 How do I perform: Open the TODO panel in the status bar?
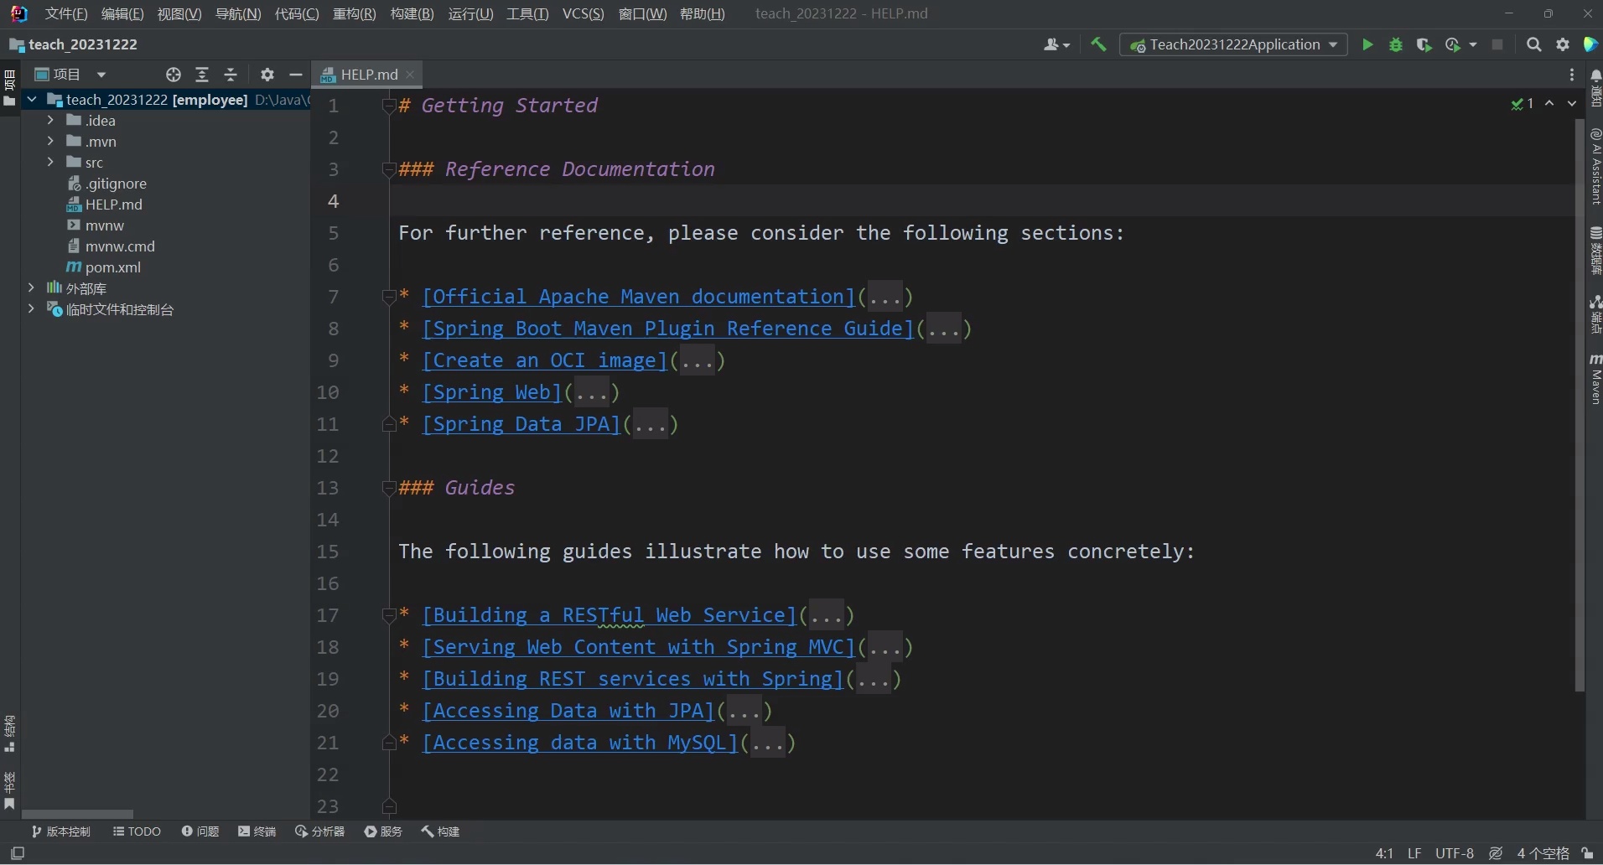137,831
